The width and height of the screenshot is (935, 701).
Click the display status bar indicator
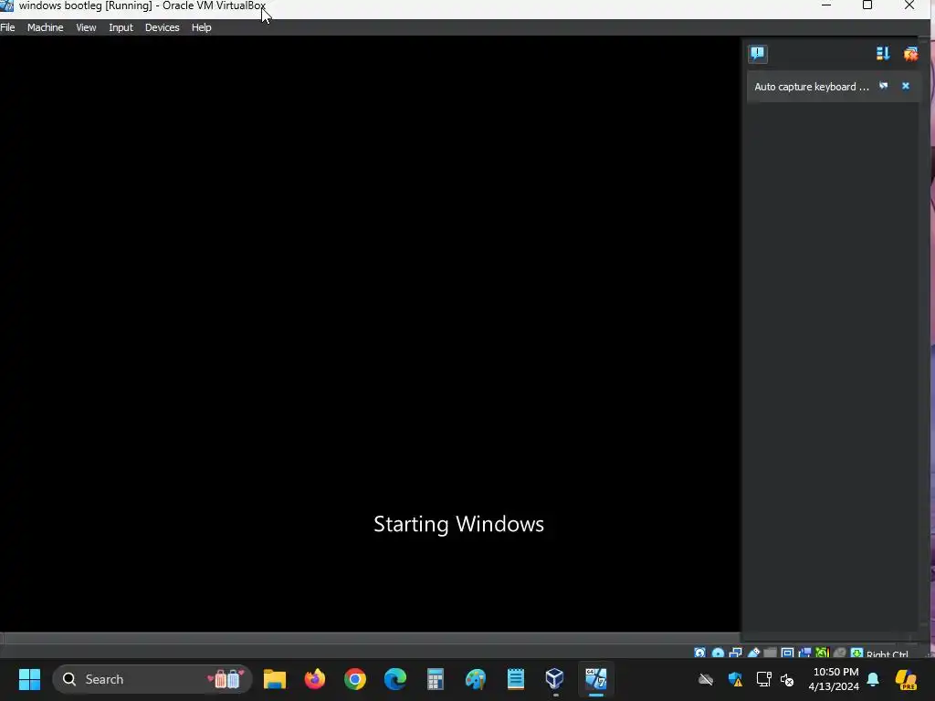click(x=788, y=654)
